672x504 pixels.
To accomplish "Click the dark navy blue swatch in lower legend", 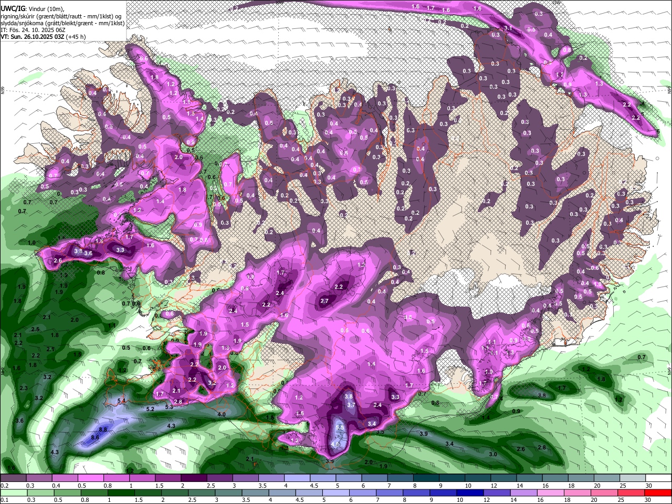I will [470, 492].
